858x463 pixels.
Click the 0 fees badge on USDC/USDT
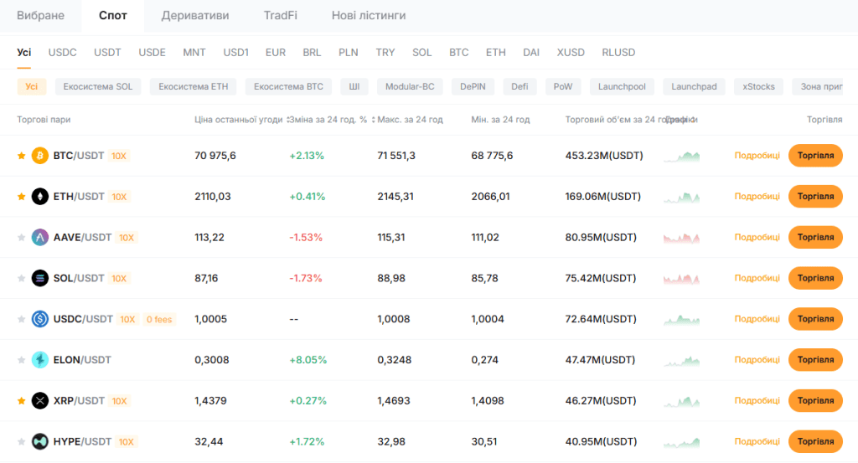pos(159,319)
